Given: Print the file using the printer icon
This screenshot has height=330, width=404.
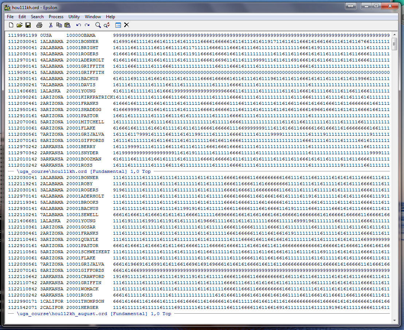Looking at the screenshot, I should click(39, 25).
